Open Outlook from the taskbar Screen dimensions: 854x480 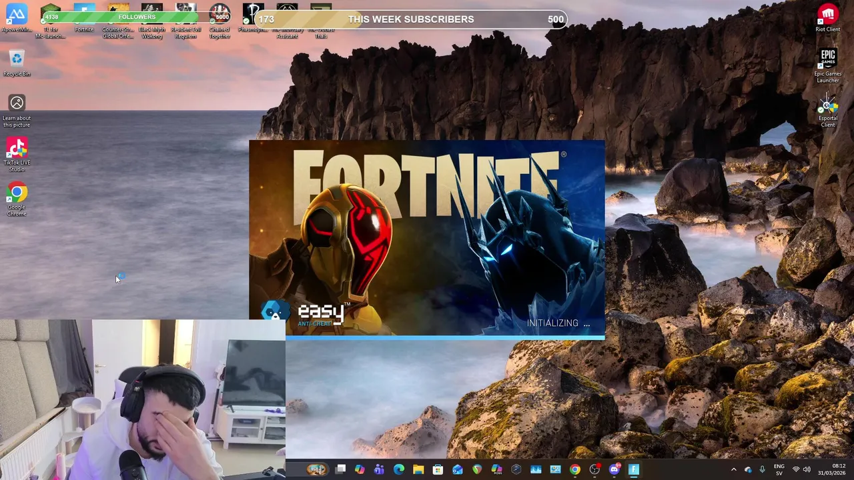[457, 470]
